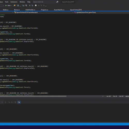
Task: Open the Start button dropdown arrow
Action: [11, 5]
